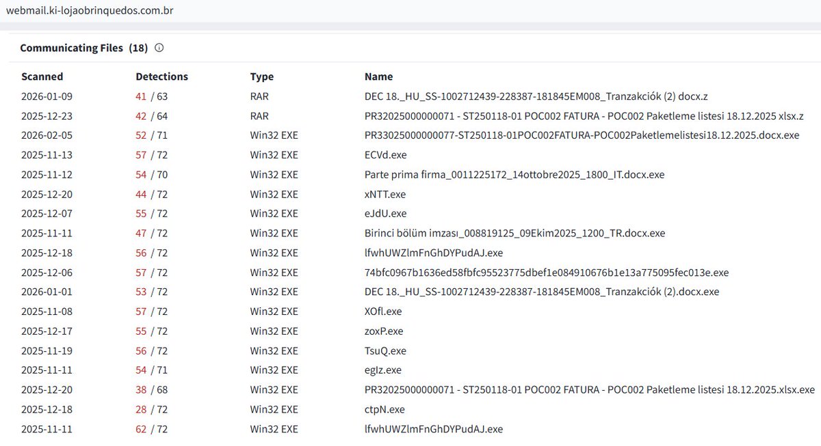821x446 pixels.
Task: Click the 2026-01-01 scan date
Action: 47,292
